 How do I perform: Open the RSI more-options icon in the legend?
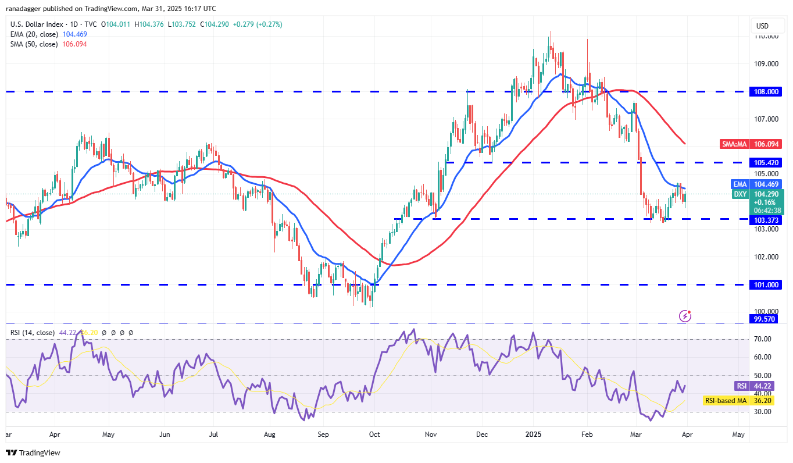tap(131, 332)
